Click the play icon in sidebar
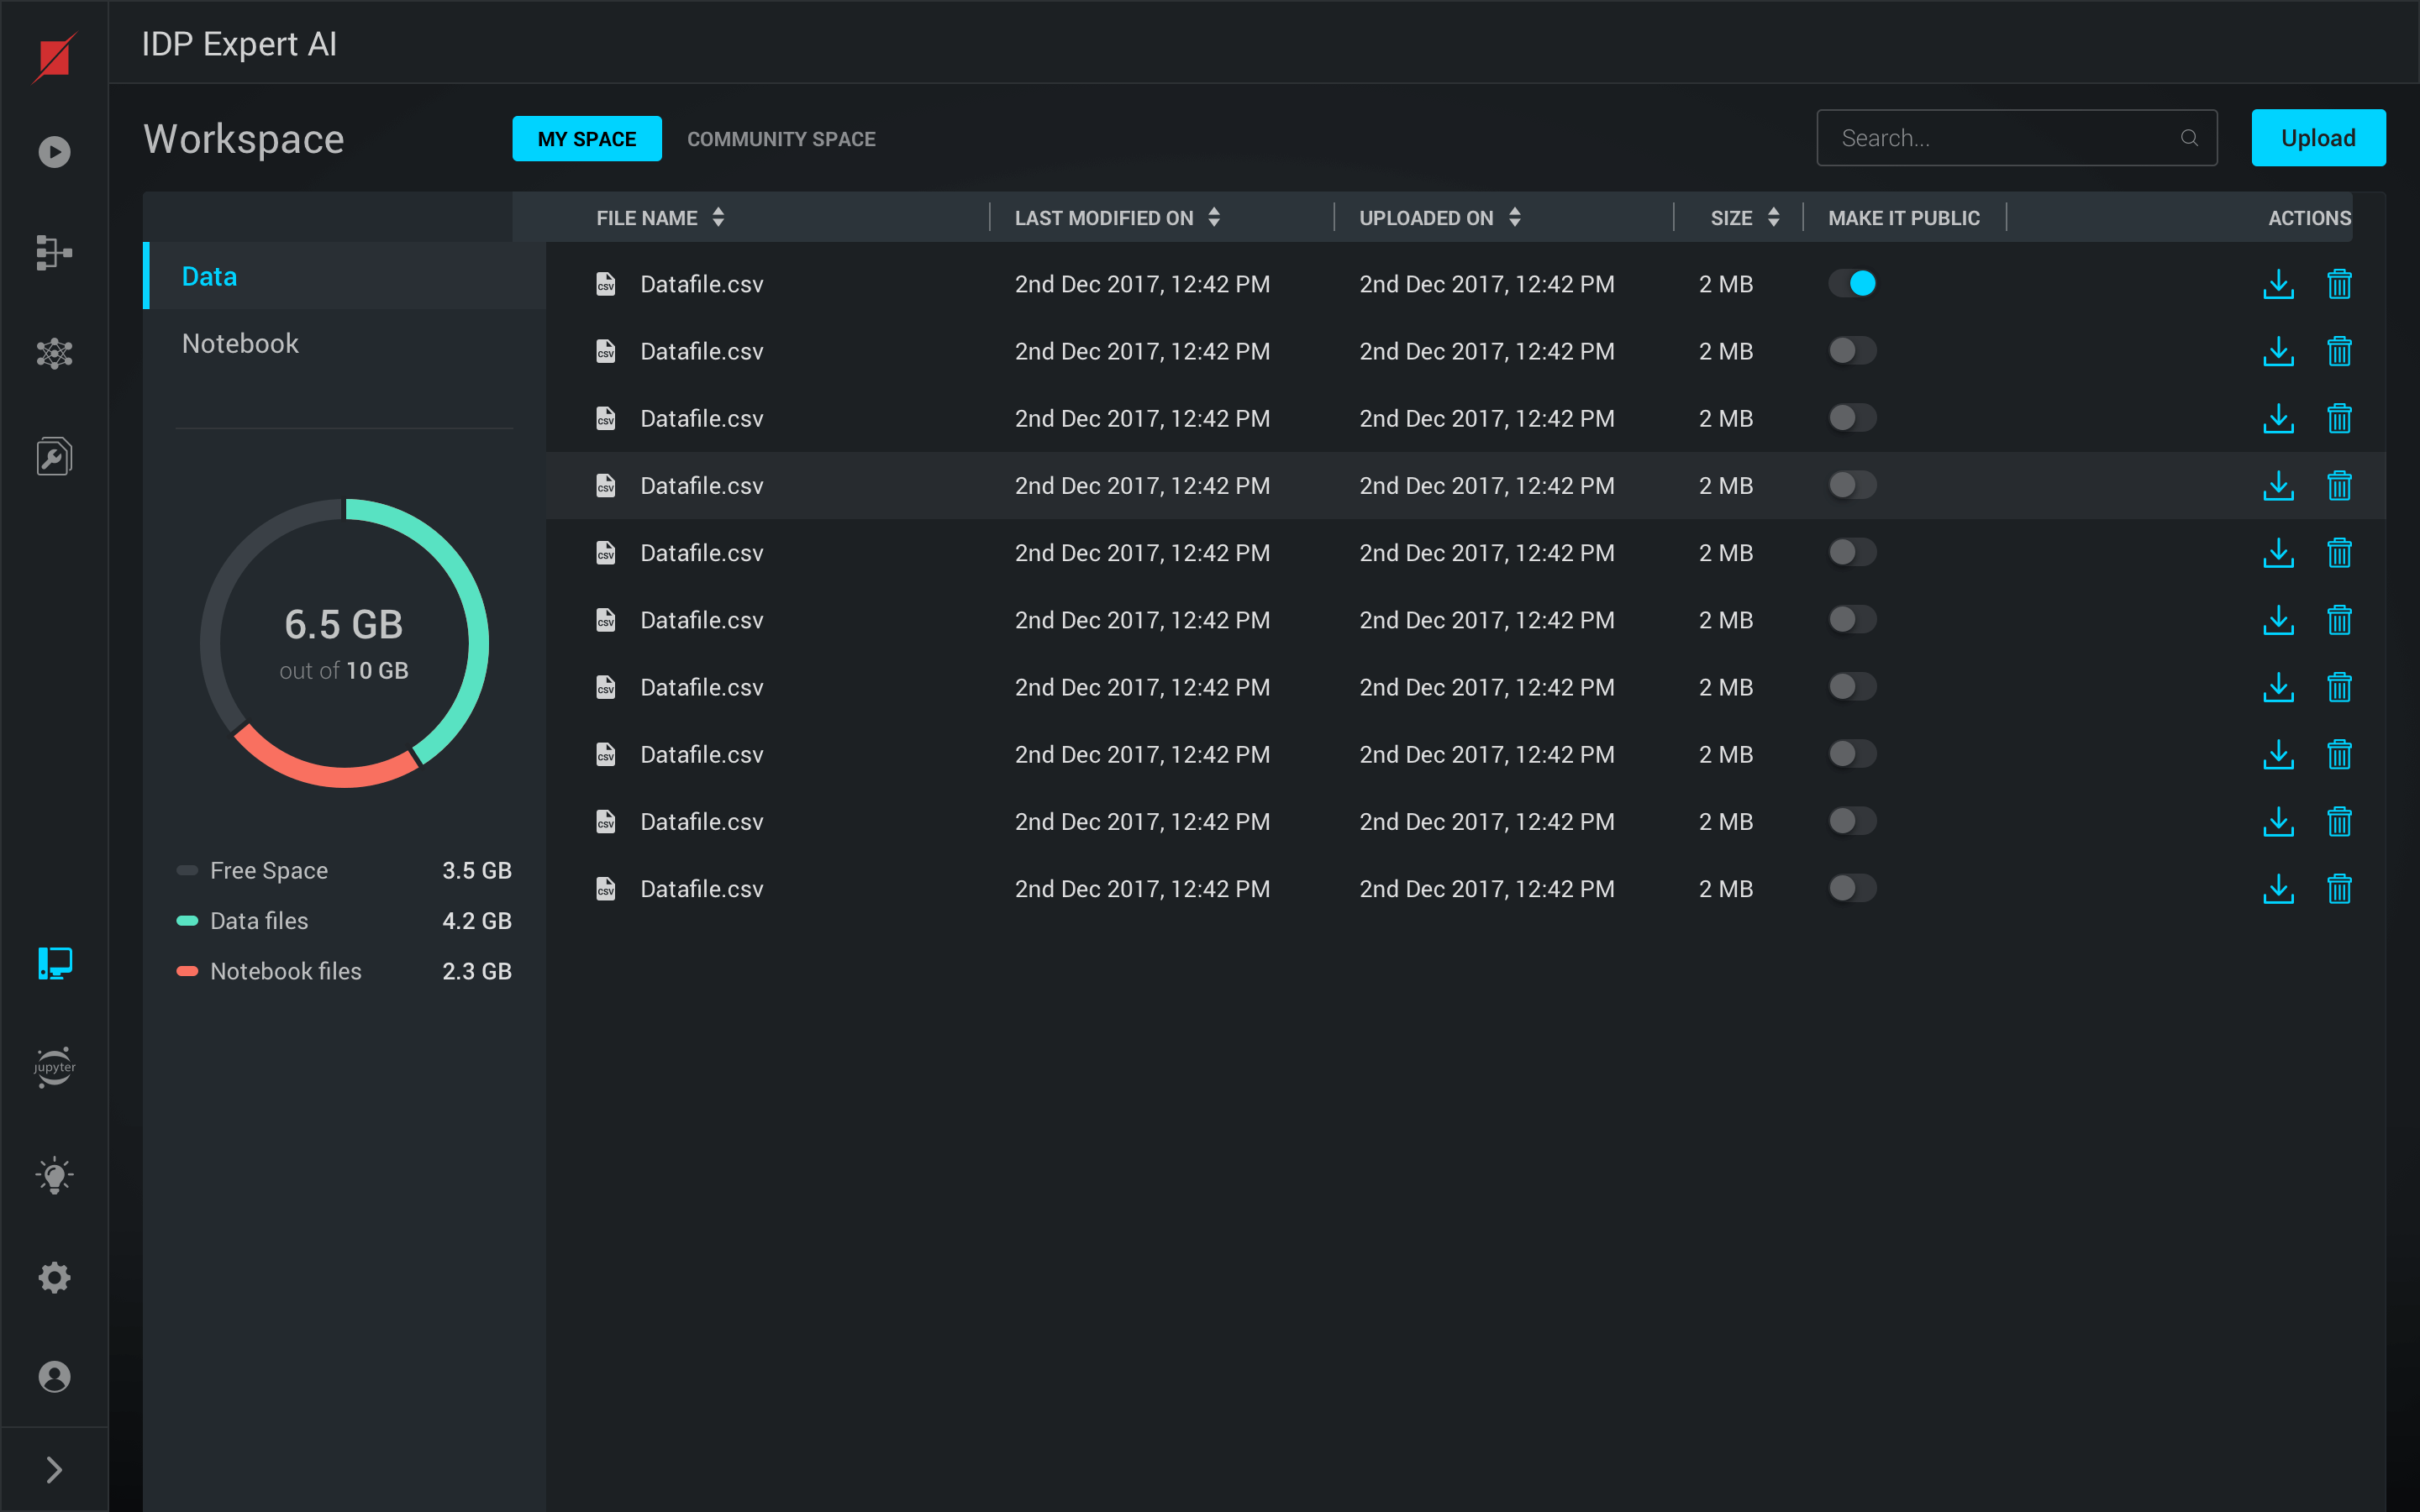Viewport: 2420px width, 1512px height. 54,152
